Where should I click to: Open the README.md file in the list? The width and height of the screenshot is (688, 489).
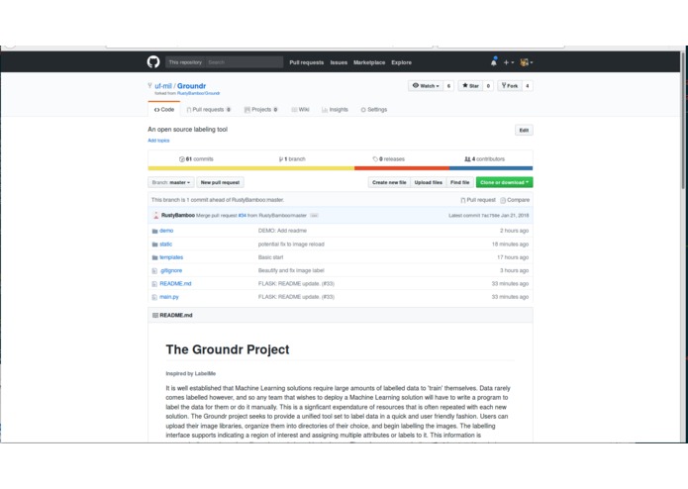[175, 284]
